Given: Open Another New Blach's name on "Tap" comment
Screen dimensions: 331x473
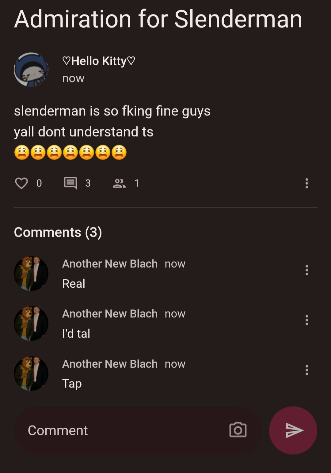Looking at the screenshot, I should tap(110, 364).
